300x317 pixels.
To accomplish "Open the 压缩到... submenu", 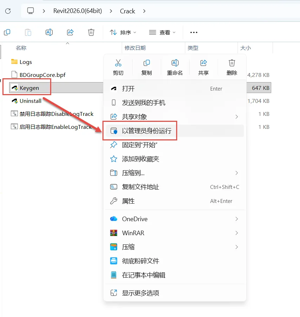I will (175, 173).
